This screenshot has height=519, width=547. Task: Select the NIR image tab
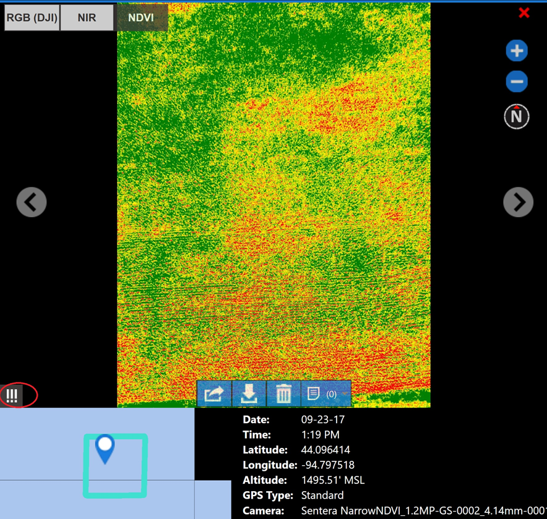[x=87, y=18]
